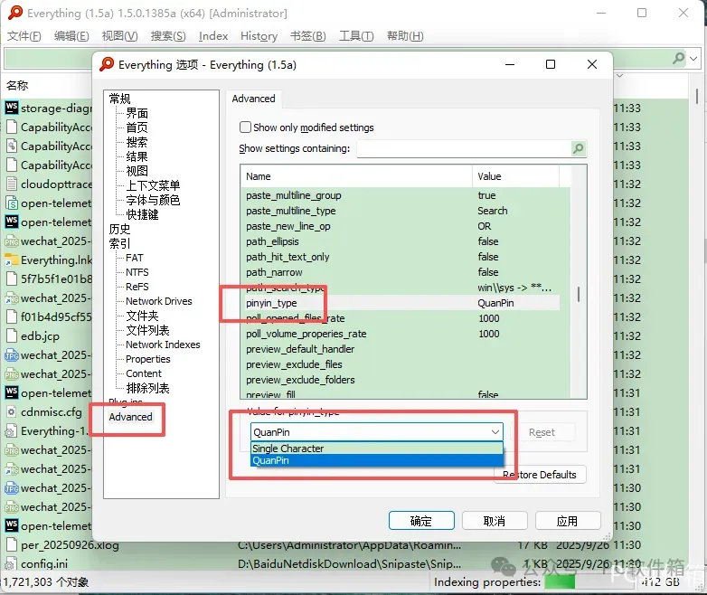Viewport: 707px width, 595px height.
Task: Click the Reset button
Action: [542, 432]
